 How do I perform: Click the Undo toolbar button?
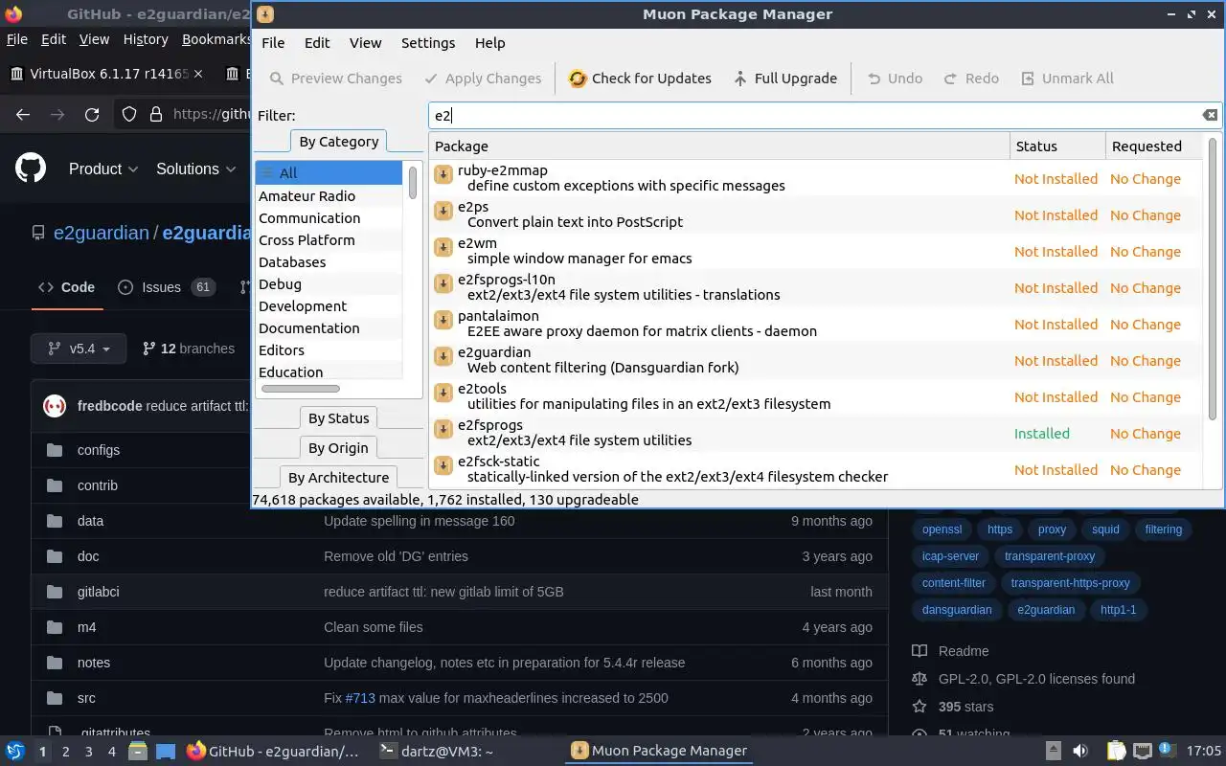click(895, 79)
